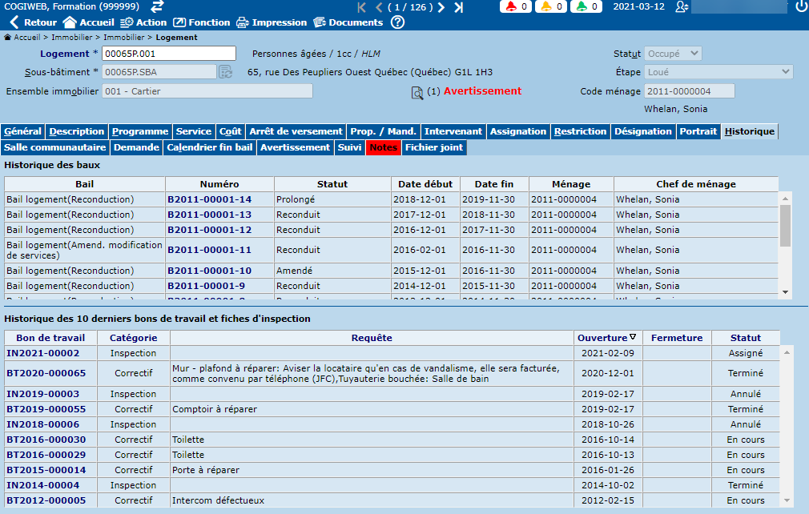Click the red alert bell icon
Image resolution: width=809 pixels, height=514 pixels.
511,7
